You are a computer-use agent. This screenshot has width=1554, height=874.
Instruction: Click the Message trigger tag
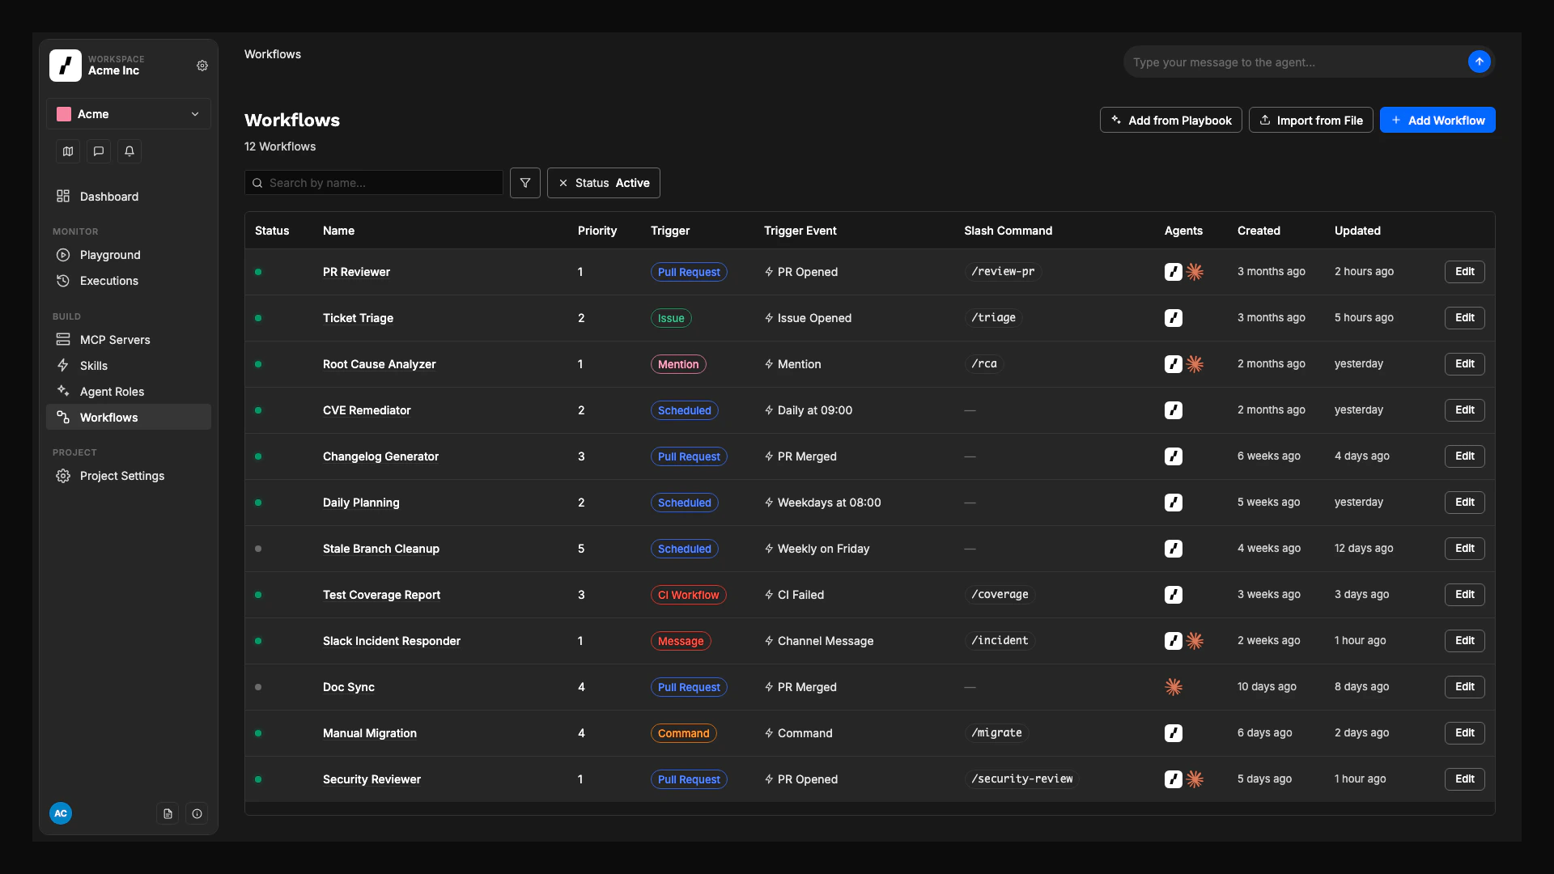tap(681, 641)
